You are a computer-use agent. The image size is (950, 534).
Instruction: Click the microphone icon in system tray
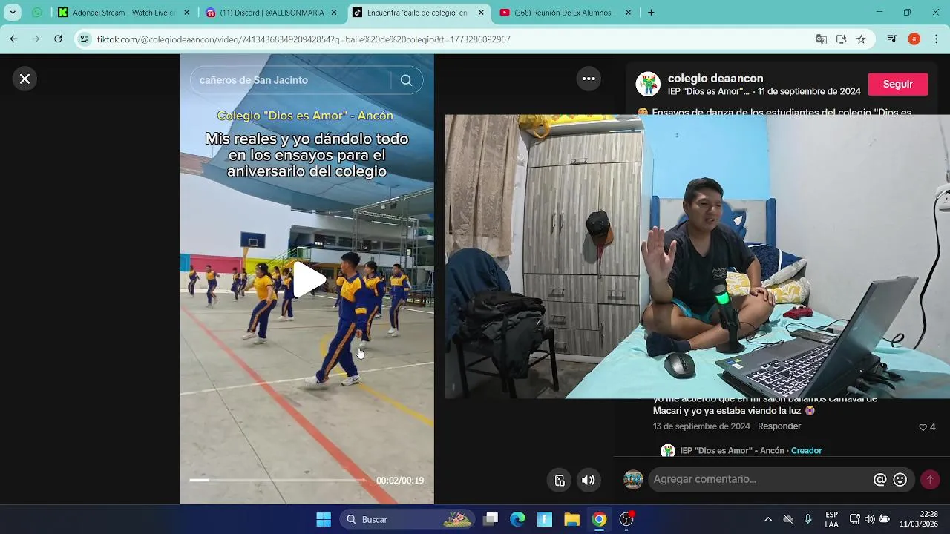click(808, 519)
